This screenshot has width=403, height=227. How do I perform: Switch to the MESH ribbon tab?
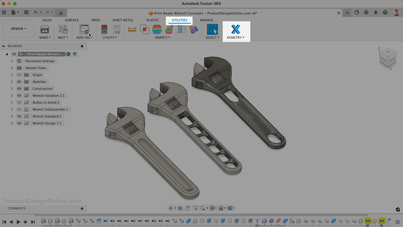(x=96, y=20)
